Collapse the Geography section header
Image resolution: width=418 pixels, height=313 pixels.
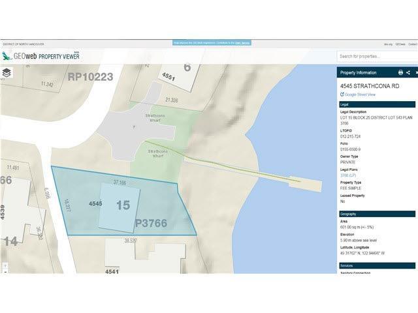coord(377,214)
